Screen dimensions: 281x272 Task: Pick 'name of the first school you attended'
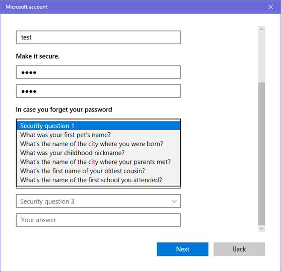[98, 180]
